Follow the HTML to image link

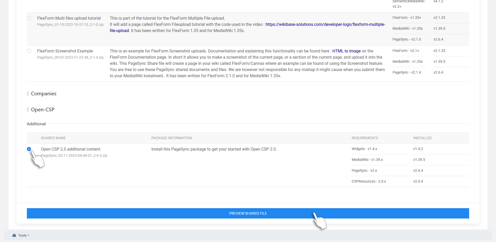(x=346, y=51)
